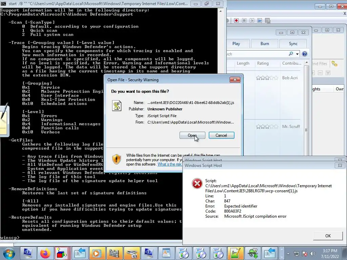Click the yellow security shield icon
The height and width of the screenshot is (260, 347).
tap(117, 159)
